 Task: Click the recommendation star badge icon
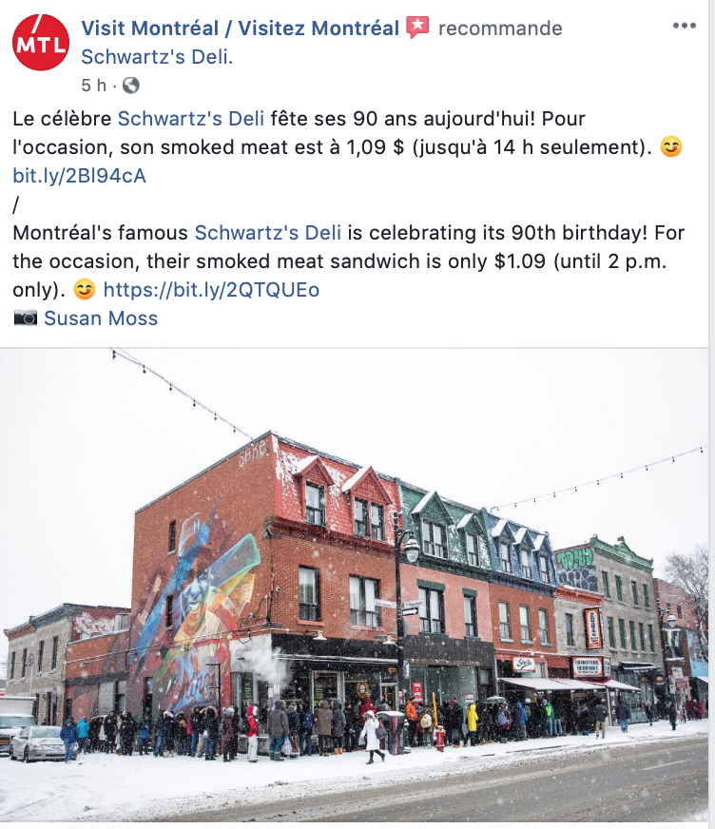417,27
